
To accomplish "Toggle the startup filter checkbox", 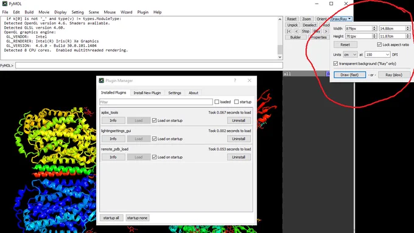I will tap(236, 102).
